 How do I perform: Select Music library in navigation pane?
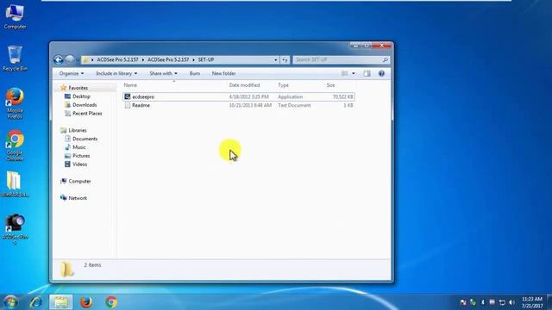click(x=78, y=147)
